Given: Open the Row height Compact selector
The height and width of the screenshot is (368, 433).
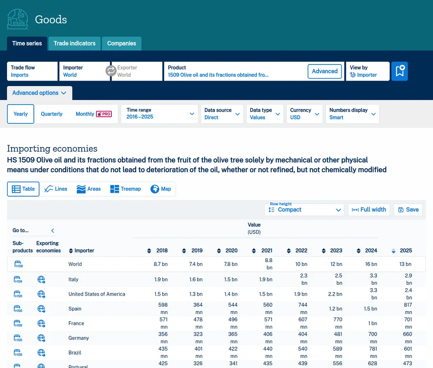Looking at the screenshot, I should point(304,210).
